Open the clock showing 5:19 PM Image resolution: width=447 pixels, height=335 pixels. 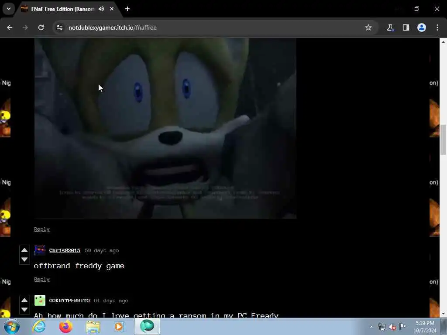(x=425, y=327)
